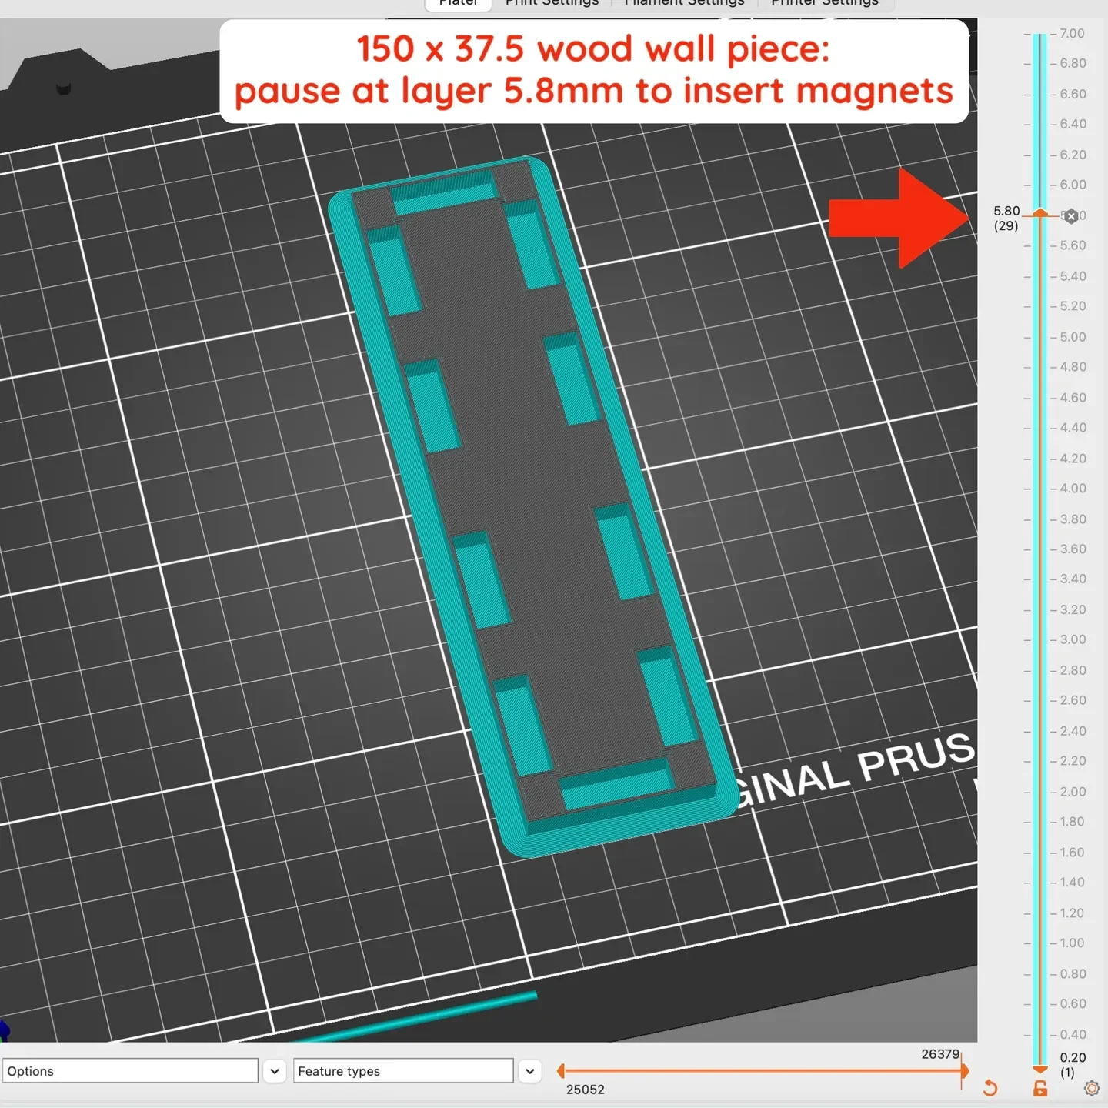Image resolution: width=1108 pixels, height=1108 pixels.
Task: Click the 1.00 tick on the layer ruler
Action: tap(1068, 943)
